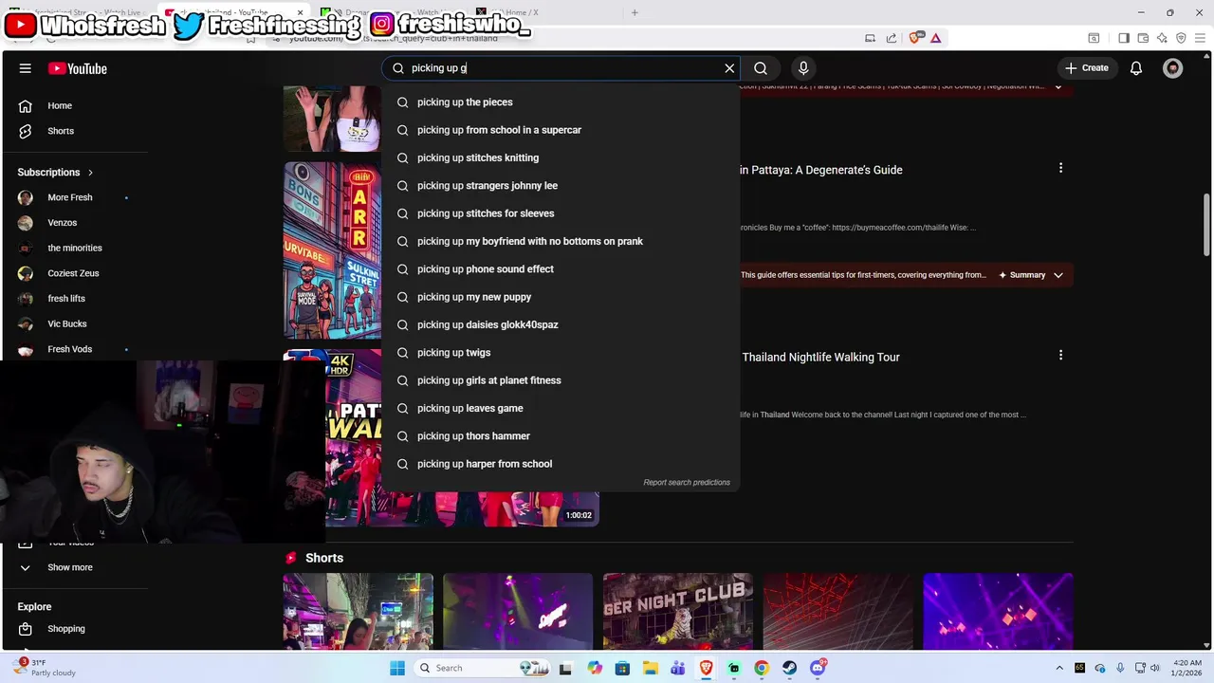Select 'picking up stitches knitting' suggestion
Image resolution: width=1214 pixels, height=683 pixels.
pyautogui.click(x=561, y=157)
